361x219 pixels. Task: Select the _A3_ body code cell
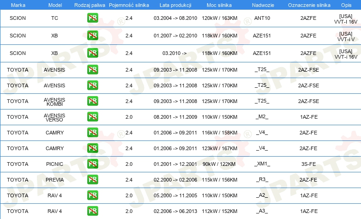click(x=262, y=211)
